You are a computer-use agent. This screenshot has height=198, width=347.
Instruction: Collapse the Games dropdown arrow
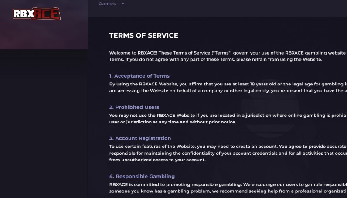pyautogui.click(x=123, y=3)
